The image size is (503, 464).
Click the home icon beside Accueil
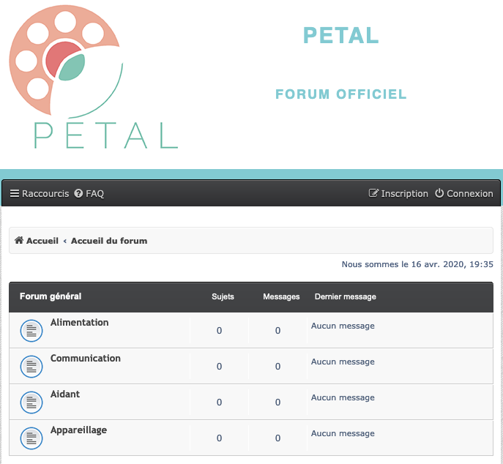[19, 240]
